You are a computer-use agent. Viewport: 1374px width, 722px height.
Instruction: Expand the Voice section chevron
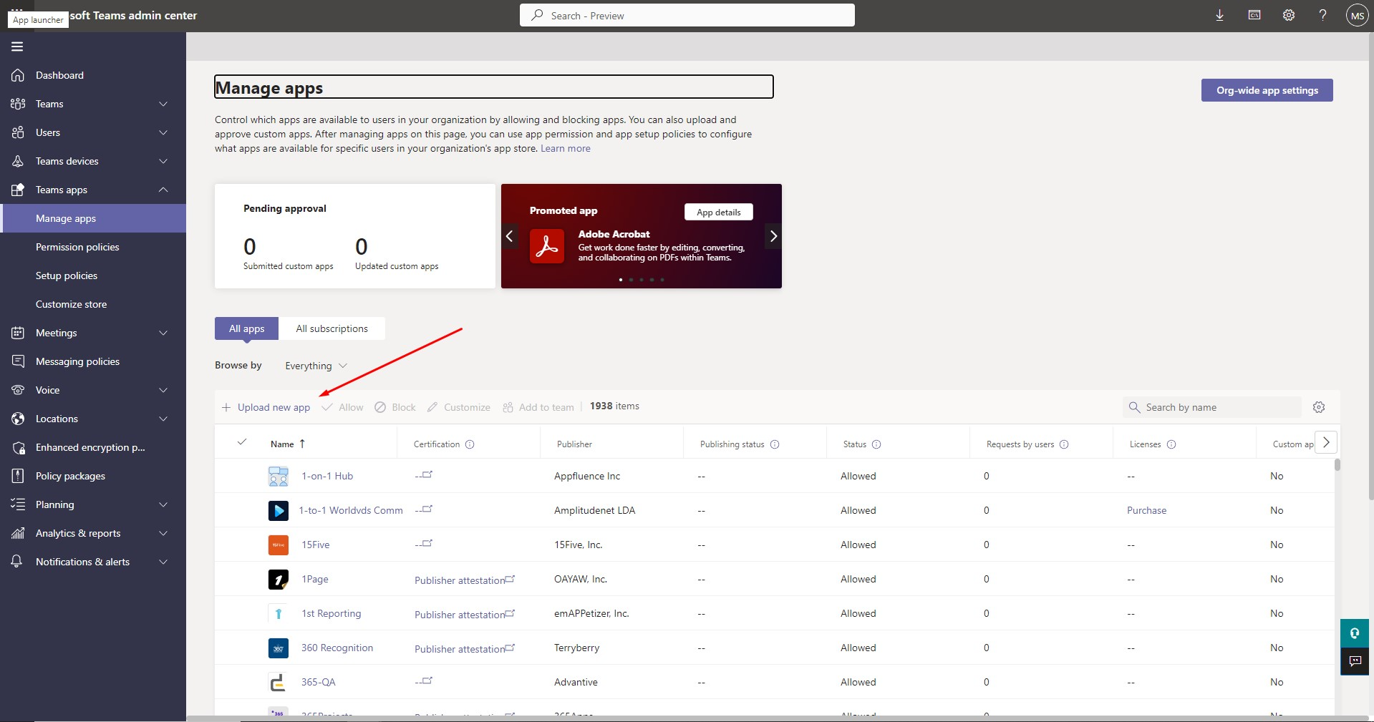[x=163, y=390]
